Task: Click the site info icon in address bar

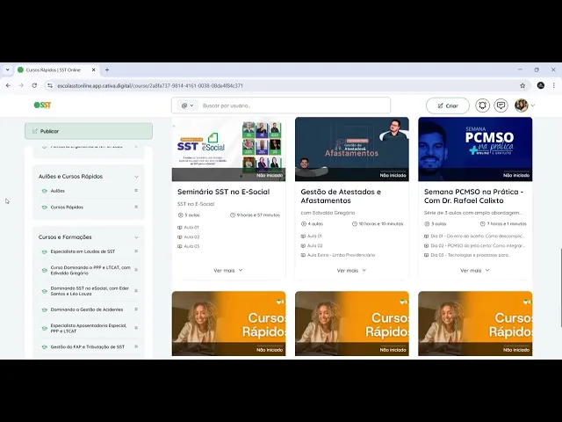Action: pos(50,85)
